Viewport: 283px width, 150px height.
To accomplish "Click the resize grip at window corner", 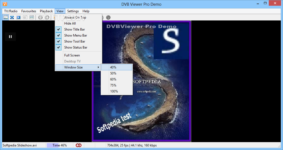I will coord(279,146).
